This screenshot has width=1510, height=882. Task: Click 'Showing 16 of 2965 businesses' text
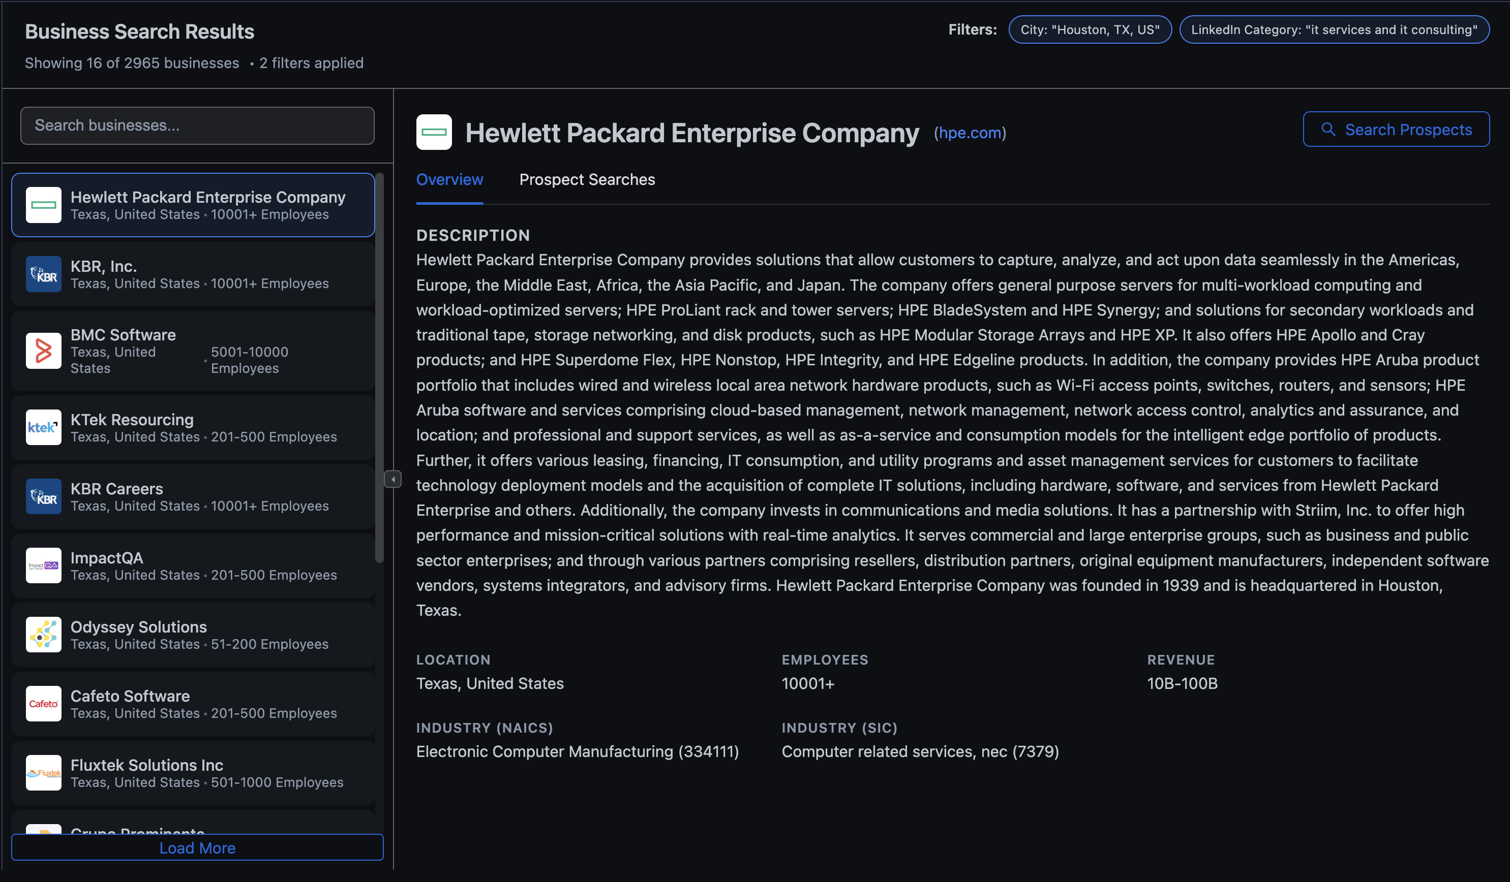pos(132,63)
